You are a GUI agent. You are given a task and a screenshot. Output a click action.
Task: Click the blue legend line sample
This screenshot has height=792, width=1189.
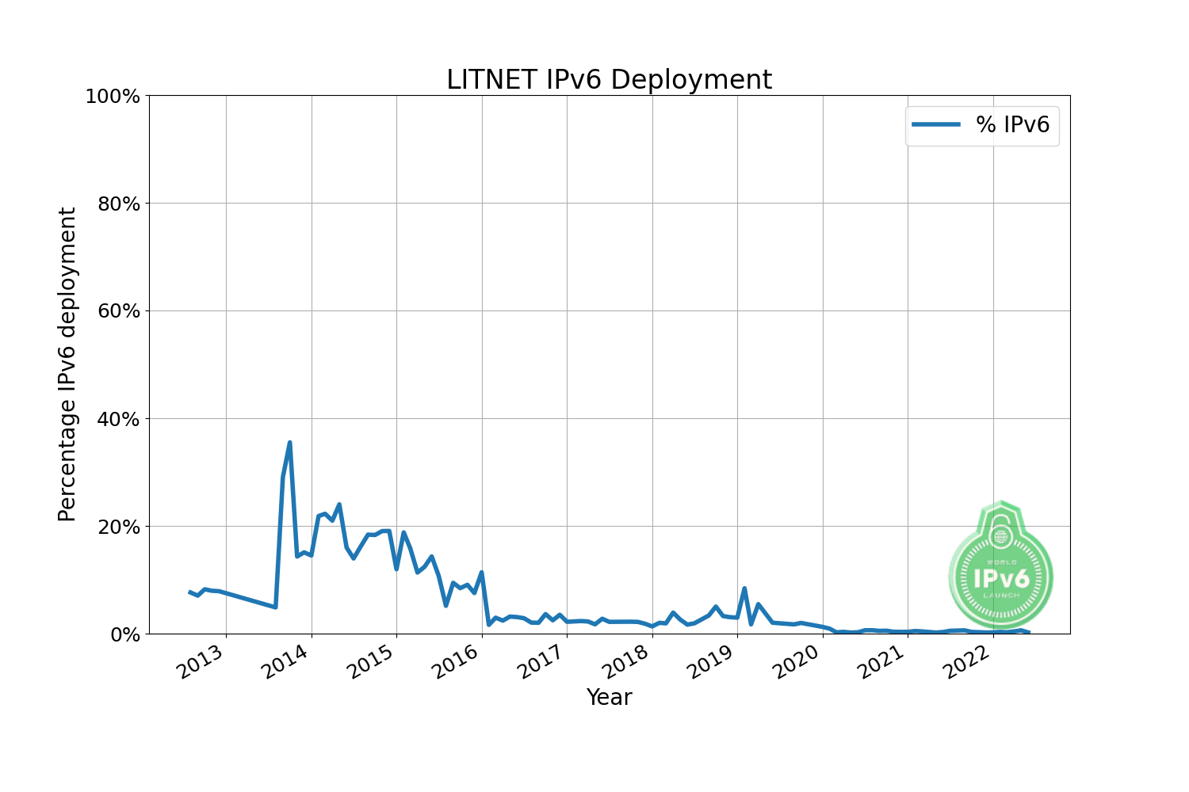click(935, 125)
